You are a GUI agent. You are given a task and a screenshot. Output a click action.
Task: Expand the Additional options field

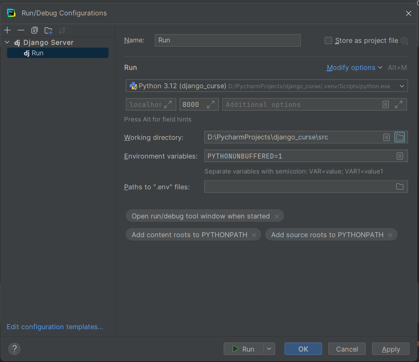[399, 104]
